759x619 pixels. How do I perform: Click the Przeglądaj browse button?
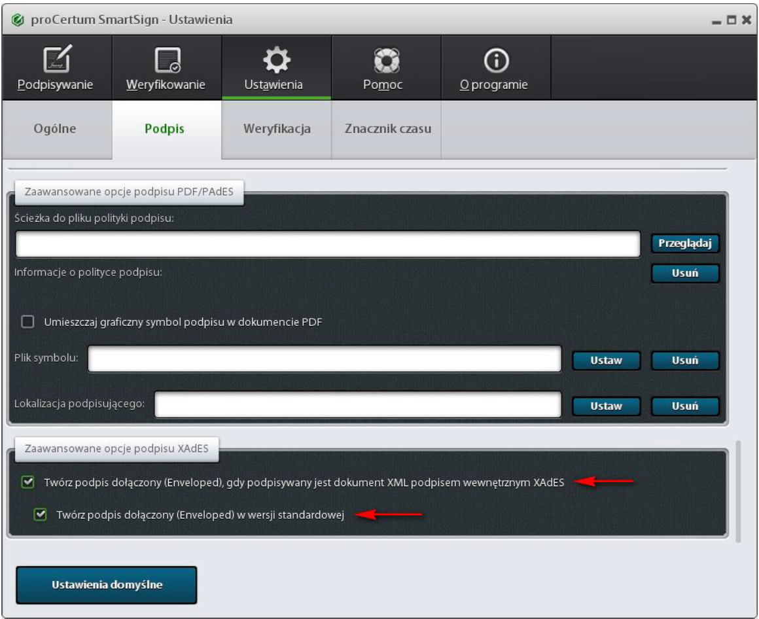click(x=685, y=243)
